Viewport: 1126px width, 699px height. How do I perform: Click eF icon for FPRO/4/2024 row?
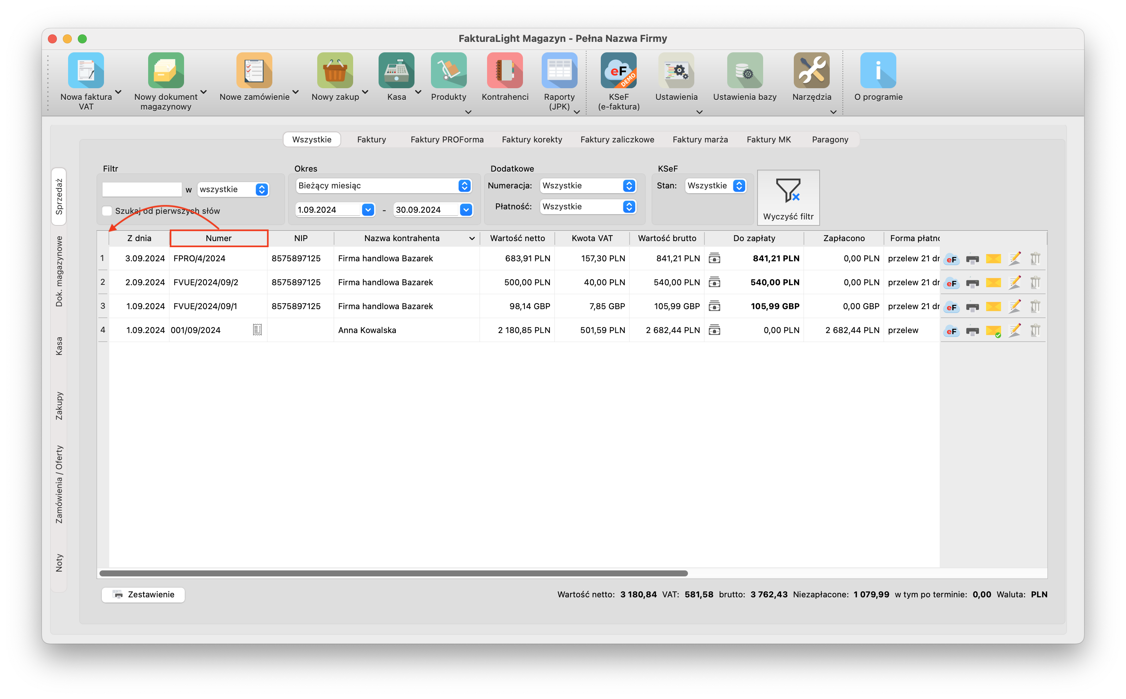951,259
